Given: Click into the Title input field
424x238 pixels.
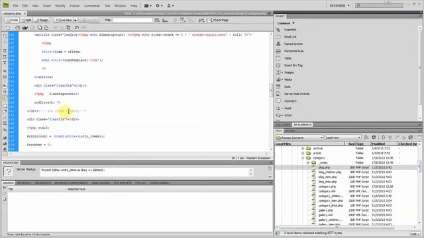Looking at the screenshot, I should click(132, 20).
